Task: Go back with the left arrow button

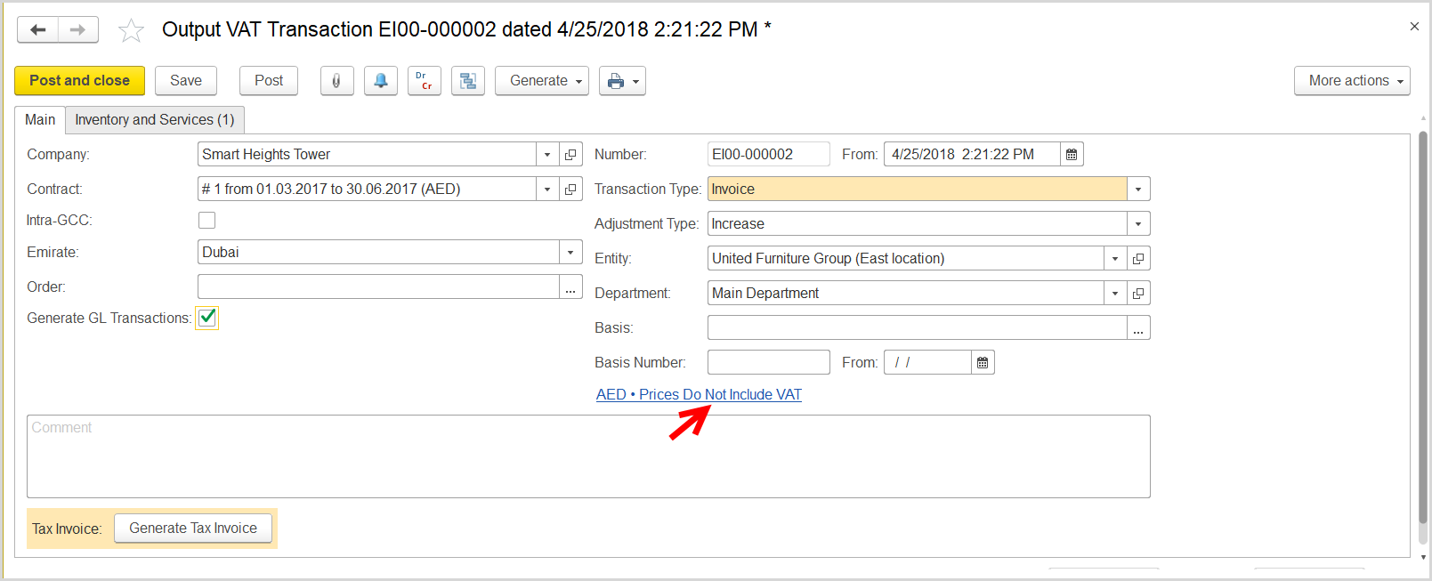Action: coord(38,29)
